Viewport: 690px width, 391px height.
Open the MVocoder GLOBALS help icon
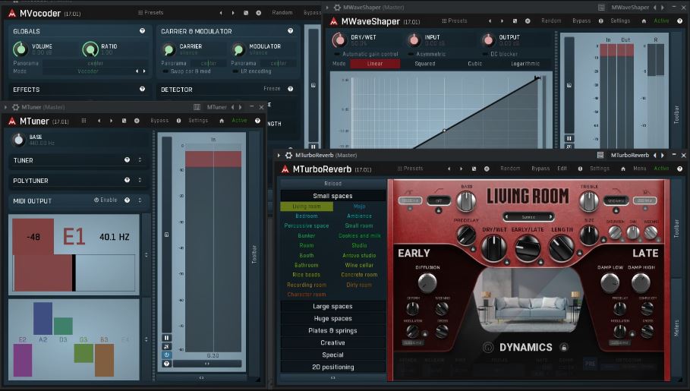tap(142, 31)
